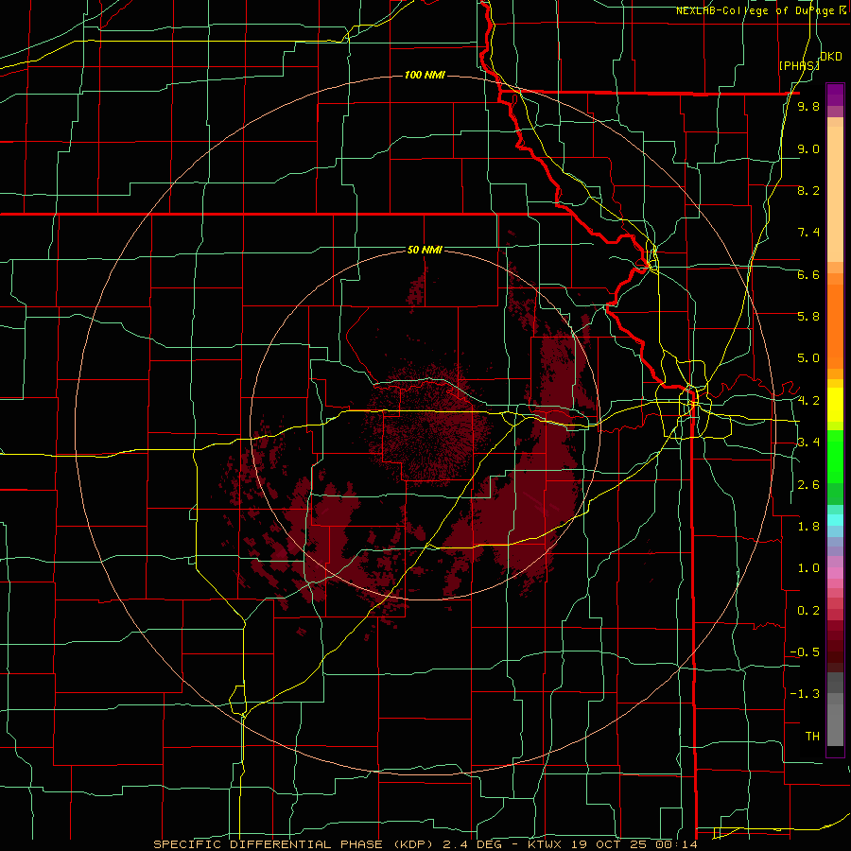Click the 3.4 legend value
This screenshot has width=851, height=851.
[808, 442]
